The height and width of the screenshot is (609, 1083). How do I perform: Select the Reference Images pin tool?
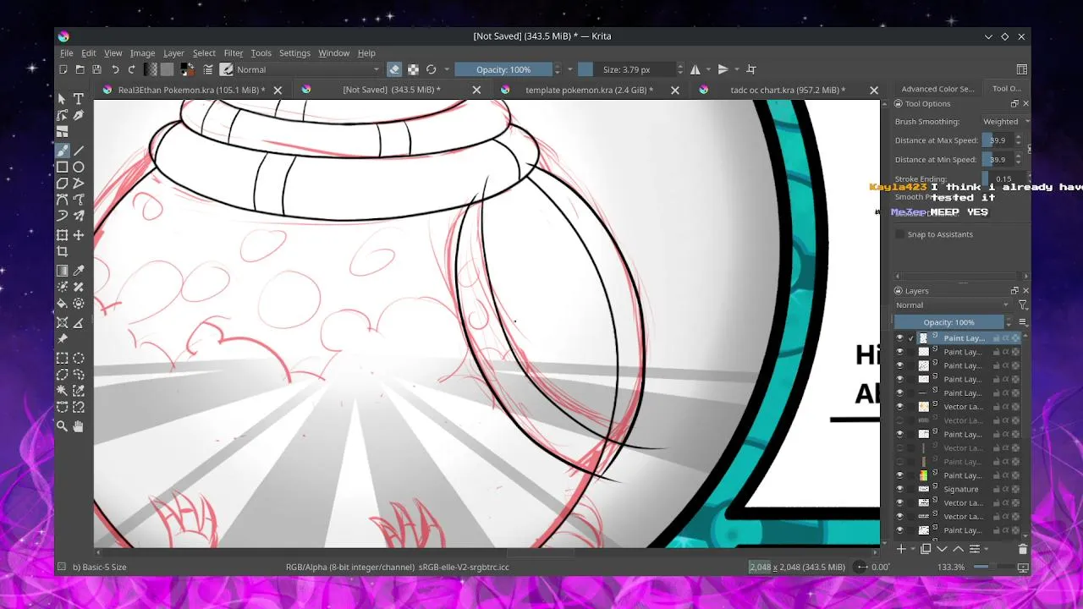(62, 339)
